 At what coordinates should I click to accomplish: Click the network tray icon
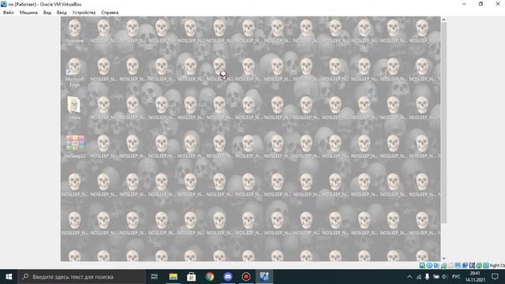point(419,277)
